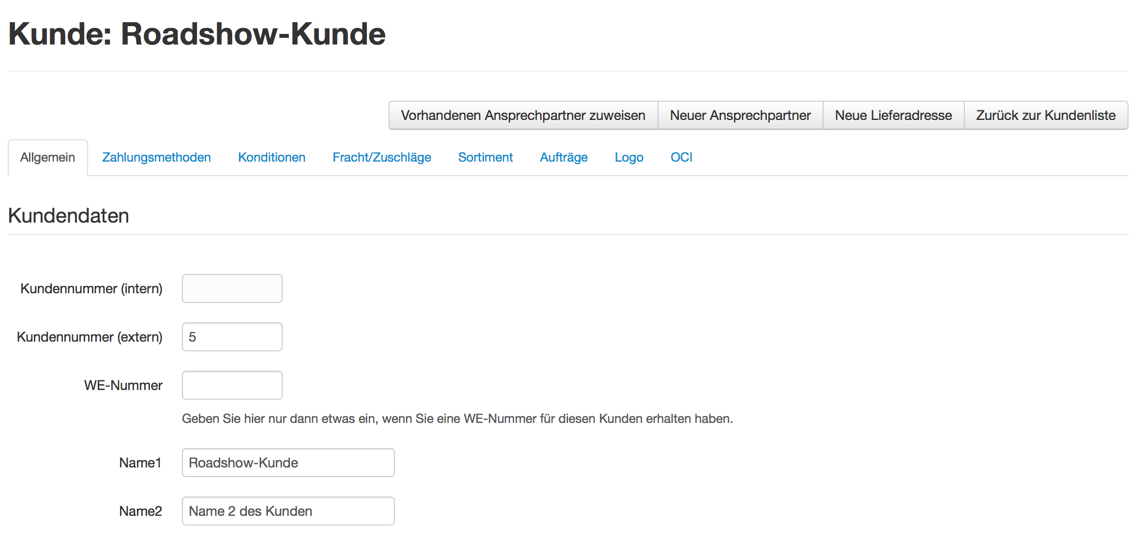Click Vorhandenen Ansprechpartner zuweisen
This screenshot has width=1144, height=541.
coord(523,115)
